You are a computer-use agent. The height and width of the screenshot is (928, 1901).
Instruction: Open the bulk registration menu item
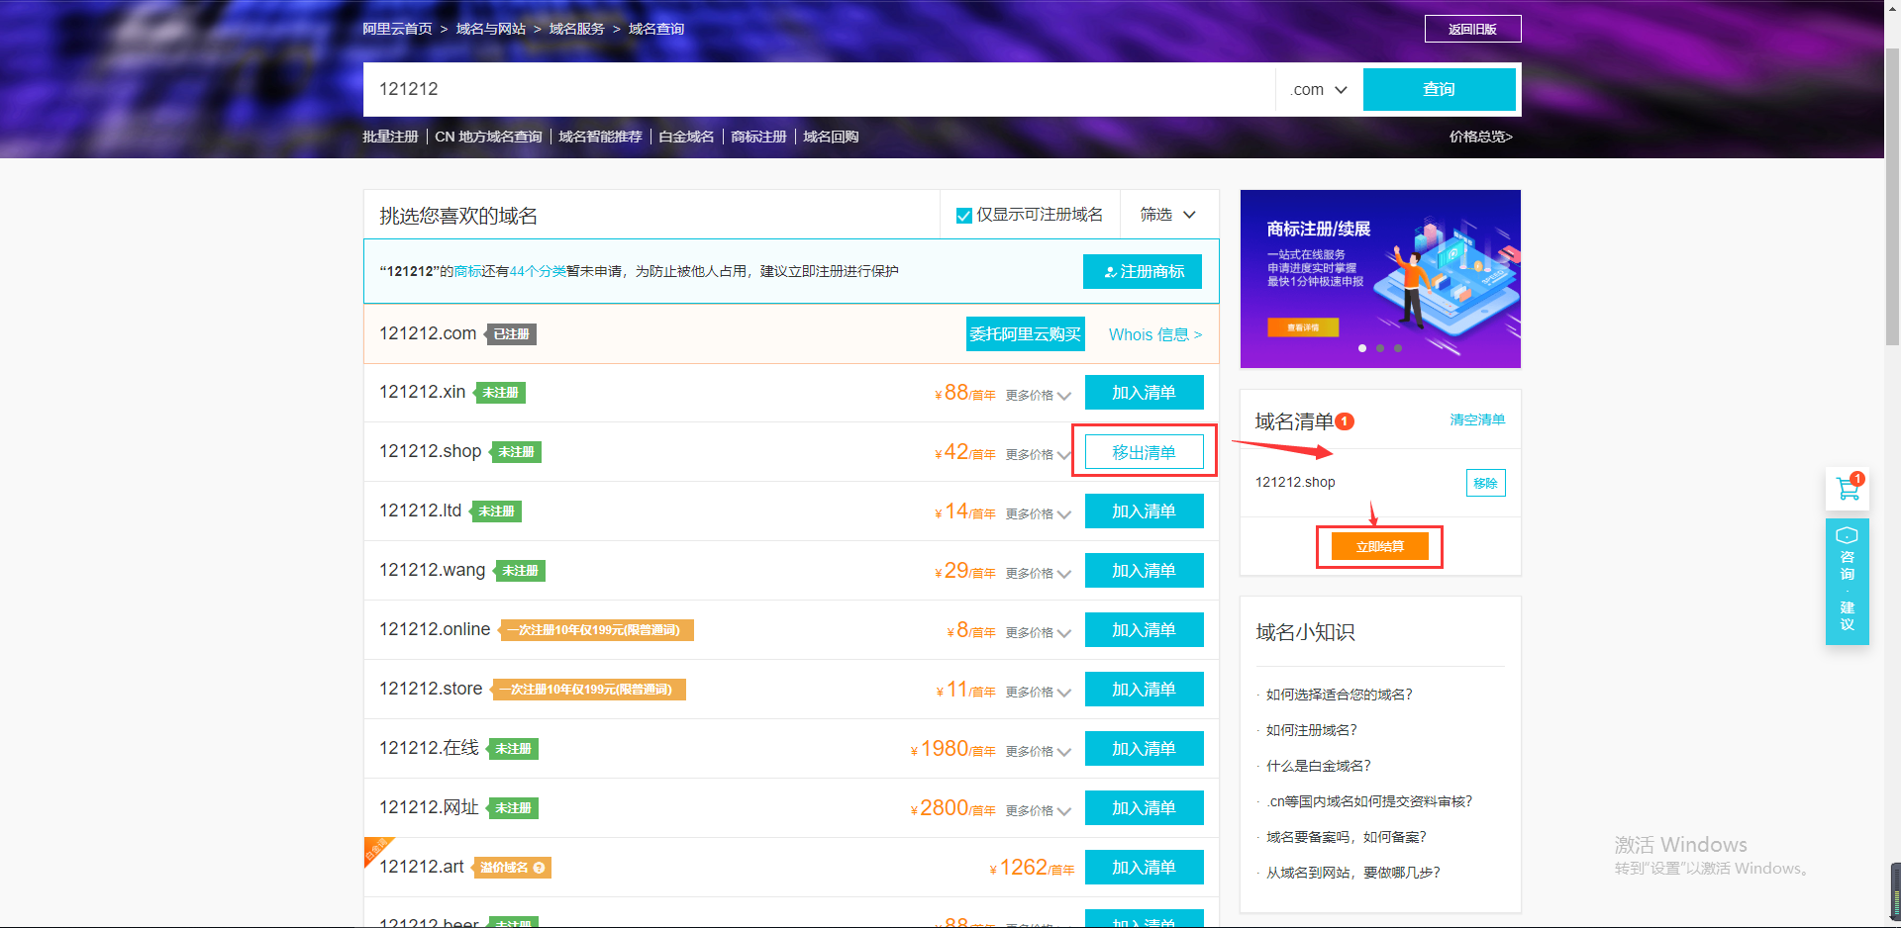click(x=390, y=137)
